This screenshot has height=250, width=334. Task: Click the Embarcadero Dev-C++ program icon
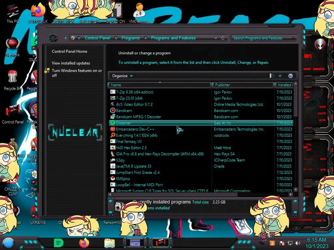point(113,129)
